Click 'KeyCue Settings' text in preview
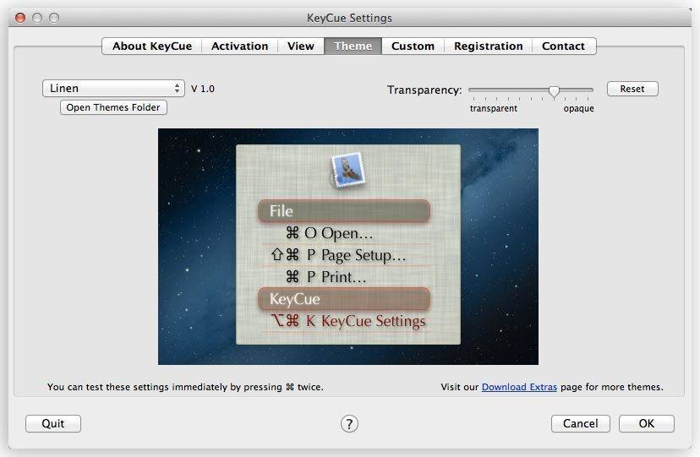This screenshot has height=457, width=700. [x=373, y=321]
